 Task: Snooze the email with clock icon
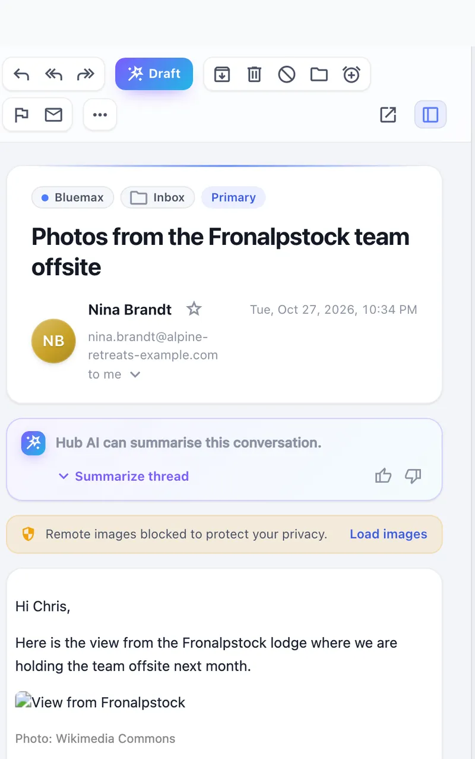point(351,74)
